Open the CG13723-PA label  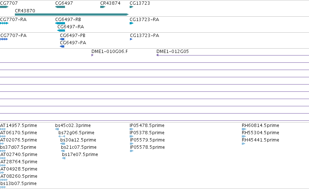[145, 36]
